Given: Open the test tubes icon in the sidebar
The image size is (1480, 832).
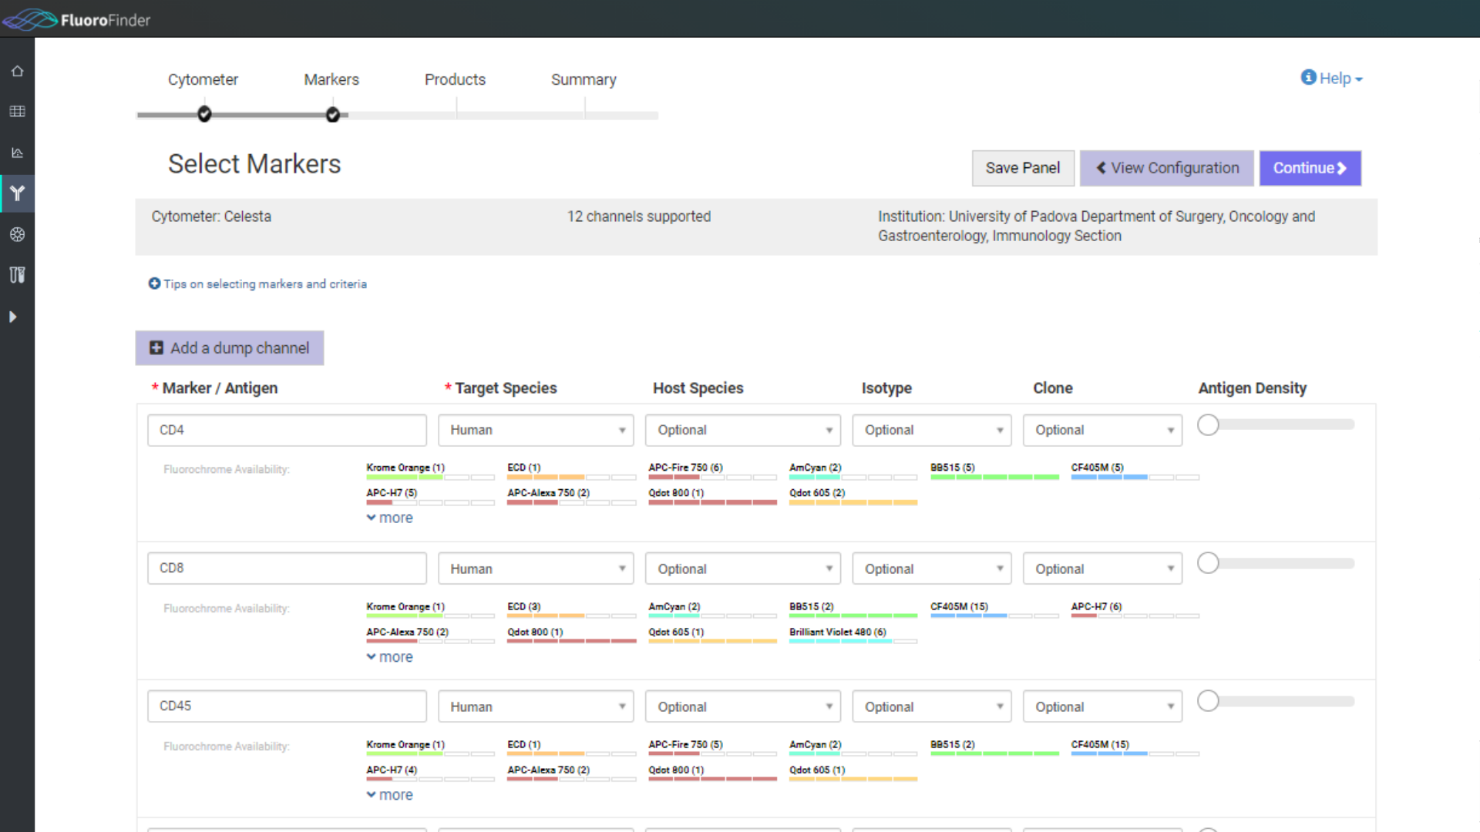Looking at the screenshot, I should [x=17, y=275].
